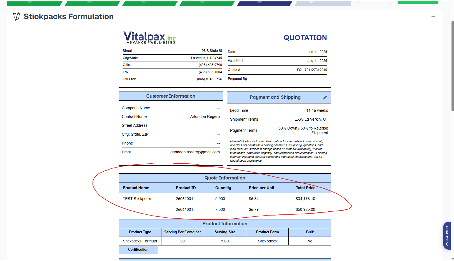Click total price $50,925.00
This screenshot has width=454, height=261.
[305, 210]
